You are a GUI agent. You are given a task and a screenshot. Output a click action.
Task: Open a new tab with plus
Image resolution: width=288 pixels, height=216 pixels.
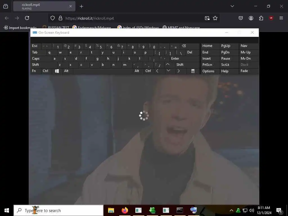click(81, 6)
